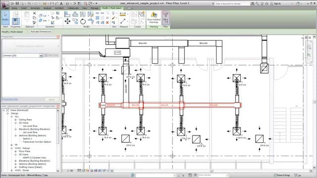Click the Create Group icon
The height and width of the screenshot is (178, 317).
(141, 14)
